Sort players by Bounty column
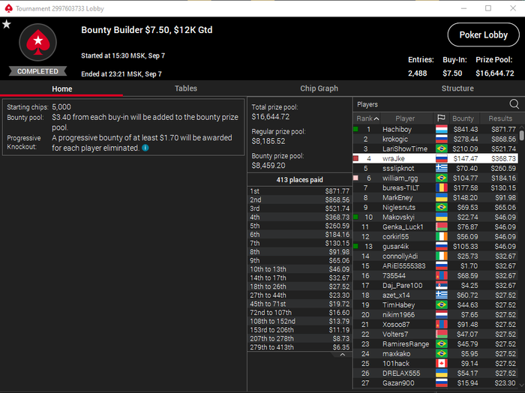The image size is (525, 393). click(x=463, y=118)
